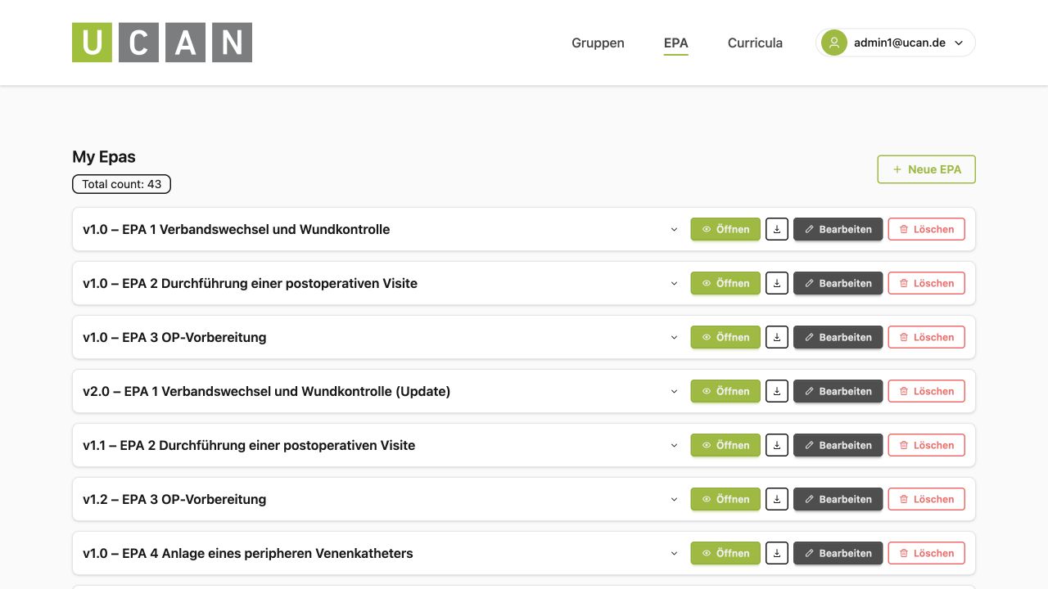Screen dimensions: 1048x589
Task: Öffnen v1.0 EPA 1 Verbandswechsel und Wundkontrolle
Action: [725, 229]
